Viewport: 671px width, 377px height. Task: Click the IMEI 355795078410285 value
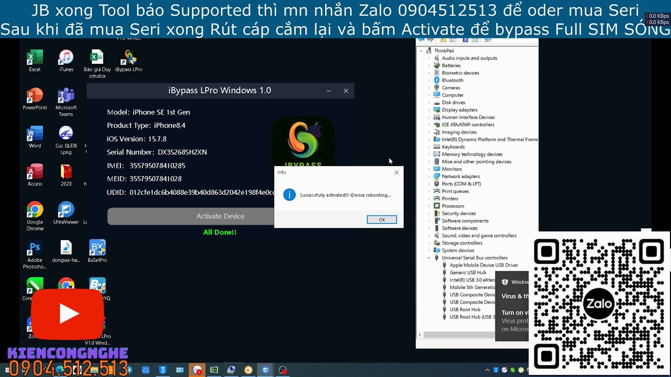(x=157, y=165)
